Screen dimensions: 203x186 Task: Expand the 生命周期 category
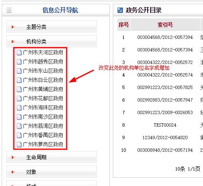click(52, 157)
